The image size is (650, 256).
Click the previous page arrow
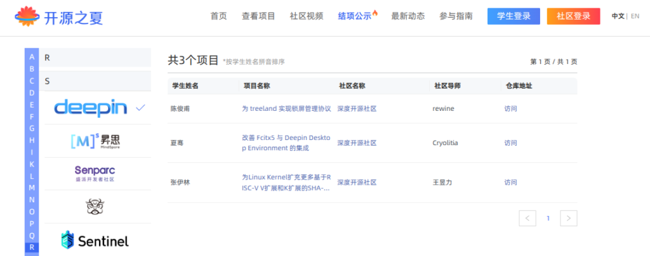pyautogui.click(x=527, y=219)
